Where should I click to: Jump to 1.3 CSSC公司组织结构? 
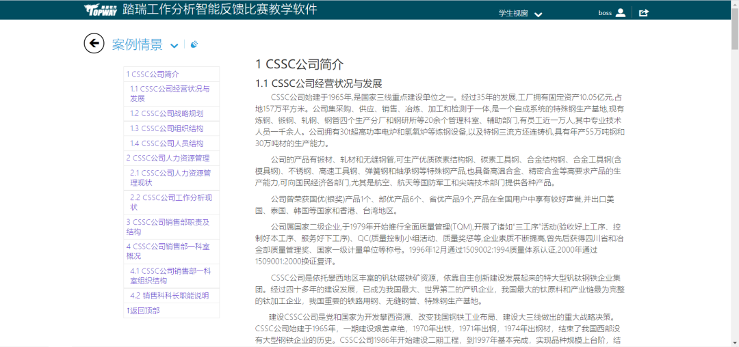(x=167, y=128)
